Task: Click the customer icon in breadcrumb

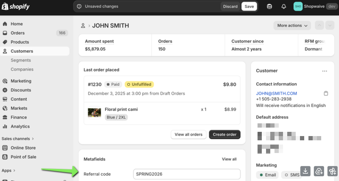Action: (x=83, y=26)
